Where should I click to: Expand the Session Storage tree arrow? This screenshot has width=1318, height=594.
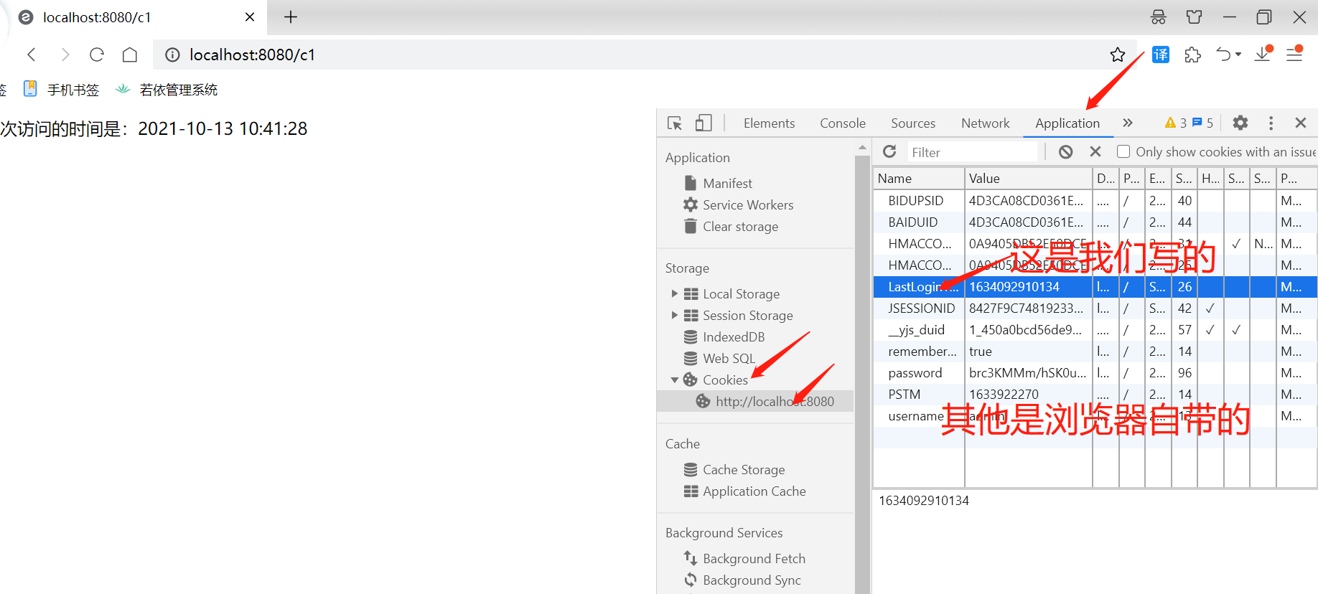tap(674, 315)
